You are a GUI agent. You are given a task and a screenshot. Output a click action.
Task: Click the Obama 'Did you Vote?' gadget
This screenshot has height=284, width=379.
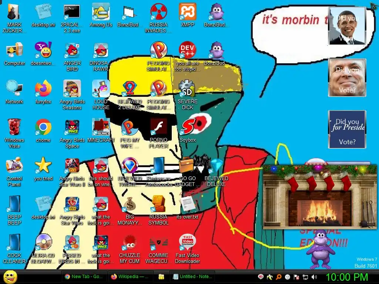[x=347, y=26]
